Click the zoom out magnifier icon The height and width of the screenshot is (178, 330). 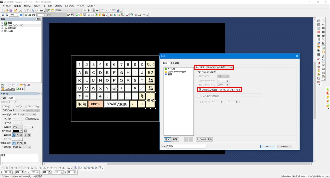(7, 15)
